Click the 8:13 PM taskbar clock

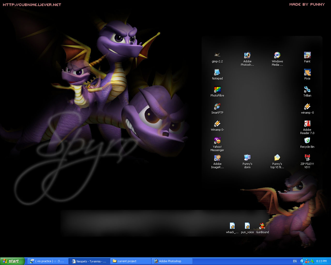321,261
